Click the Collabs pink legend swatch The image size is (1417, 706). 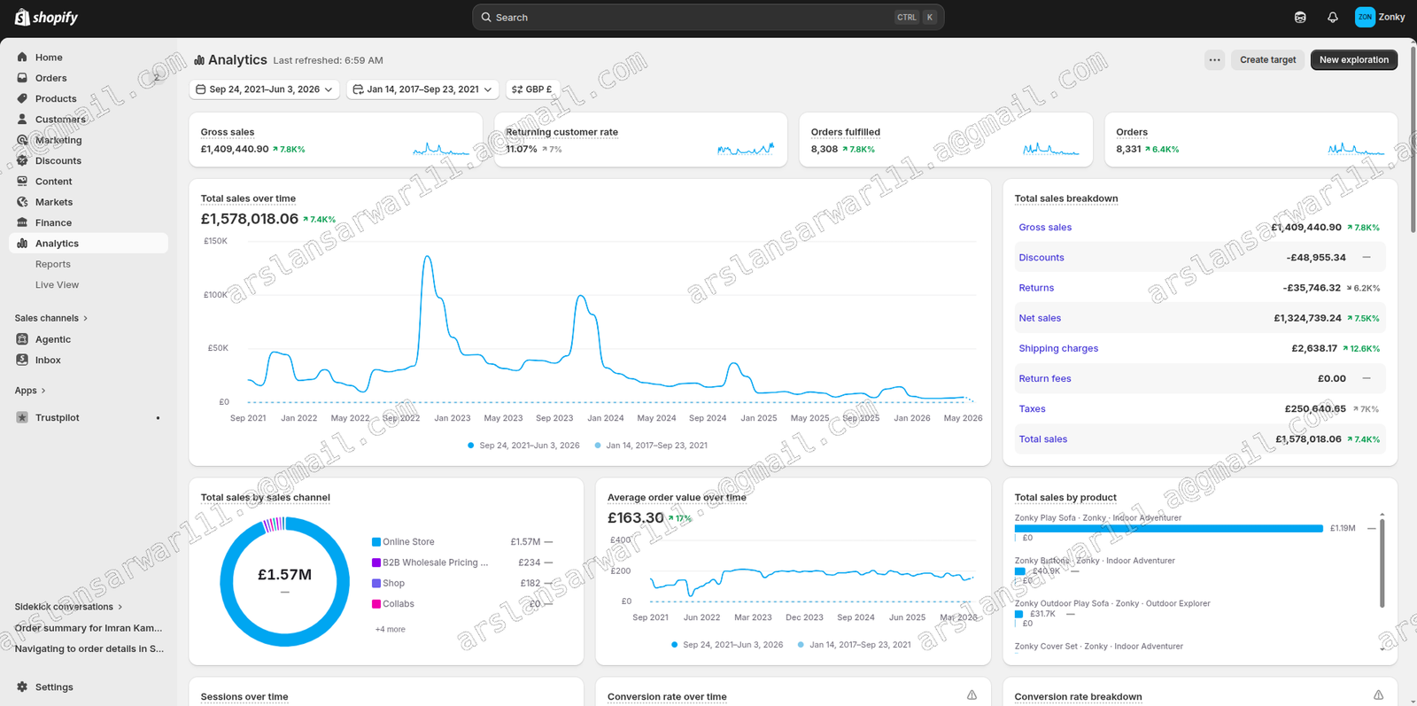point(376,604)
